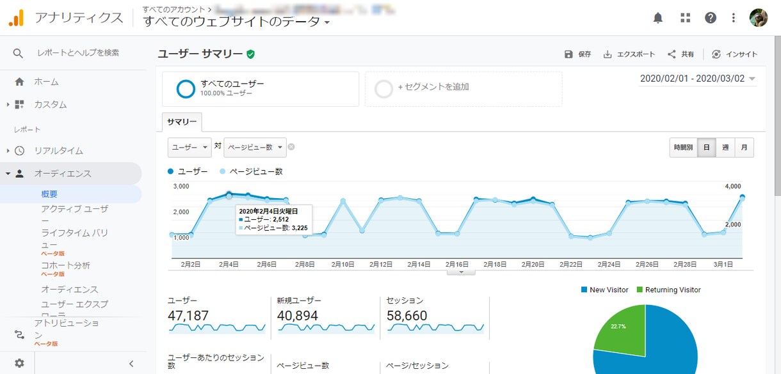Click the 新規ユーザー 40,894 metric sparkline
Image resolution: width=781 pixels, height=374 pixels.
click(326, 328)
